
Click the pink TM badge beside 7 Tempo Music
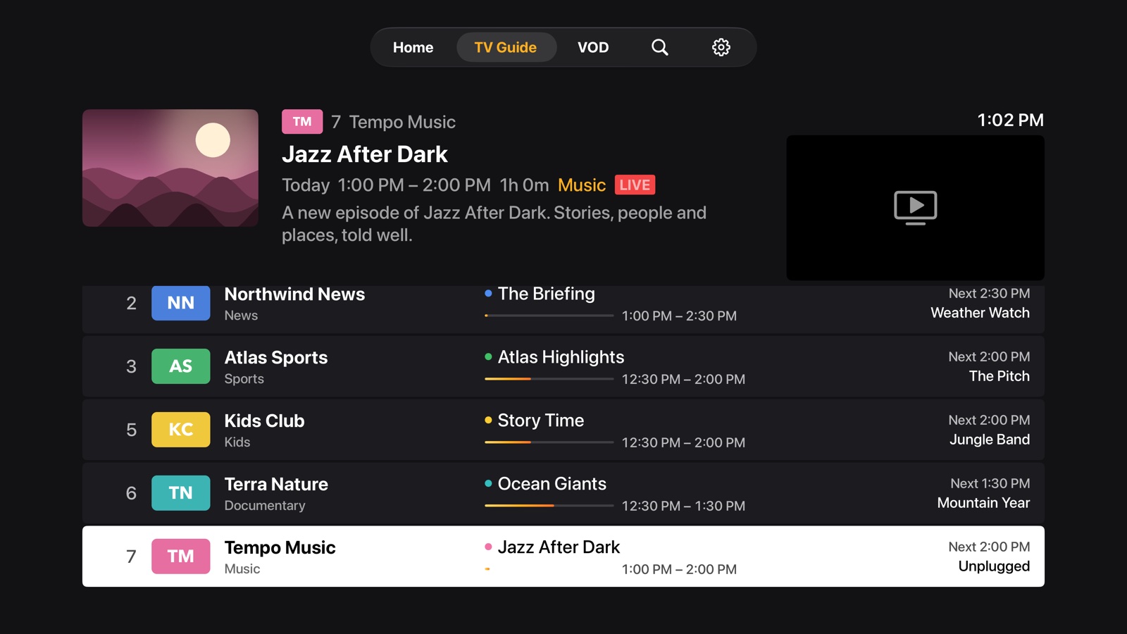(x=302, y=122)
